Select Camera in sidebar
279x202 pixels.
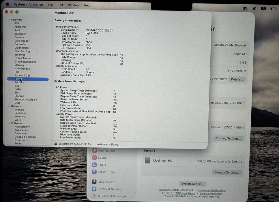point(19,37)
